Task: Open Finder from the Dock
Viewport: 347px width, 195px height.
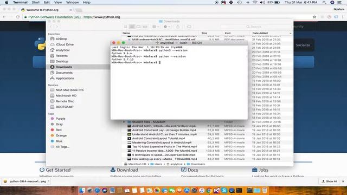Action: [82, 190]
